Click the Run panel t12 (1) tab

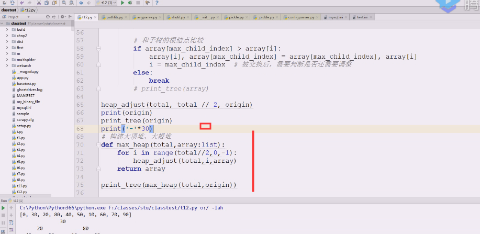pos(16,201)
